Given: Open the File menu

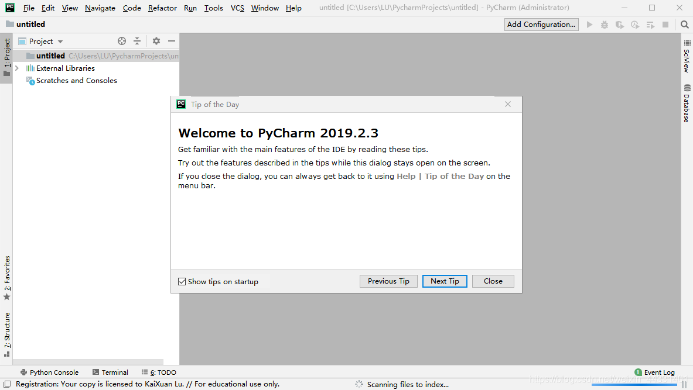Looking at the screenshot, I should 29,8.
